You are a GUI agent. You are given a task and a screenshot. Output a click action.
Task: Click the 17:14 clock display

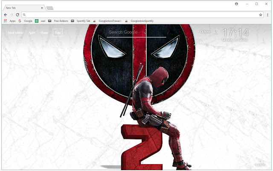tap(236, 32)
